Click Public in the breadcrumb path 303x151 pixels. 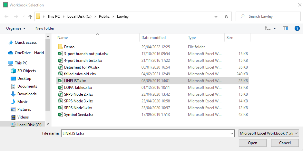(104, 16)
